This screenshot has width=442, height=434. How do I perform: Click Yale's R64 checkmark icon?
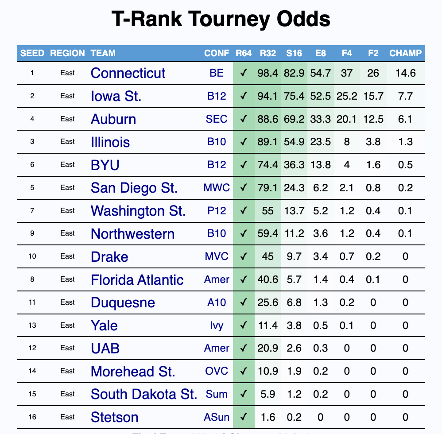coord(244,325)
